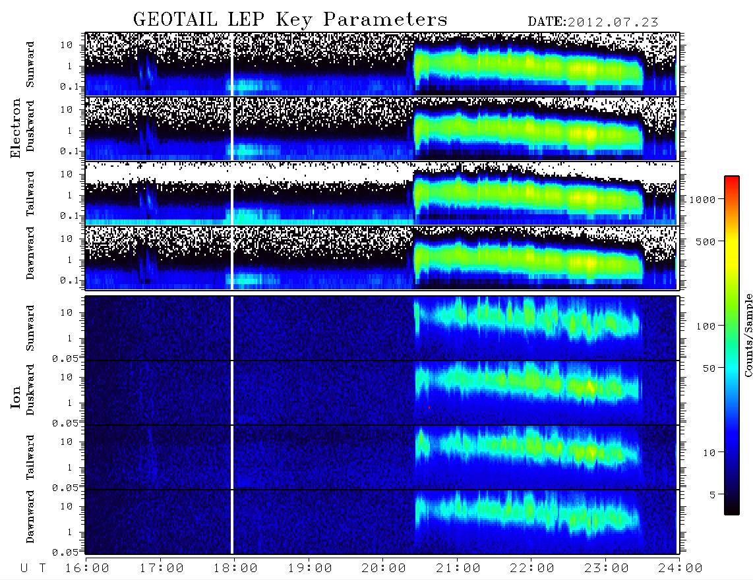Click inside the Ion Sunward spectrogram panel

tap(381, 328)
